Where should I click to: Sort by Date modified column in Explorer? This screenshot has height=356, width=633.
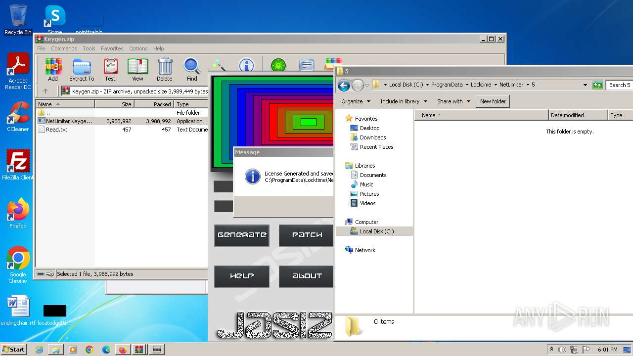[578, 115]
